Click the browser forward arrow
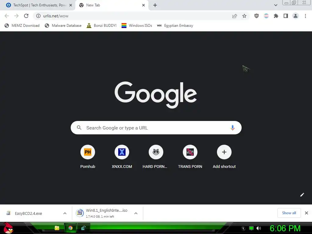This screenshot has width=312, height=234. pyautogui.click(x=16, y=16)
